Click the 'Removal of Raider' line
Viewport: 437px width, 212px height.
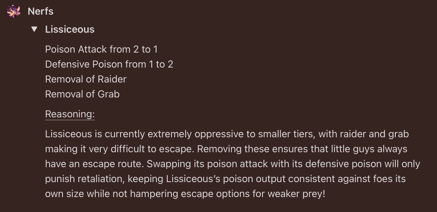(x=85, y=79)
